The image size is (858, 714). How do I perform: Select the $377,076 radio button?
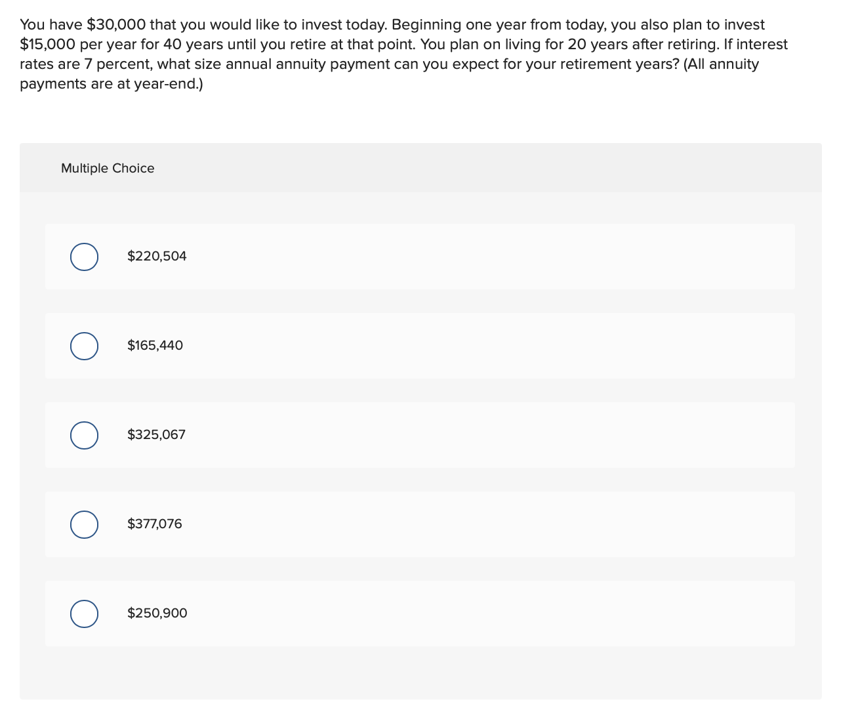84,524
